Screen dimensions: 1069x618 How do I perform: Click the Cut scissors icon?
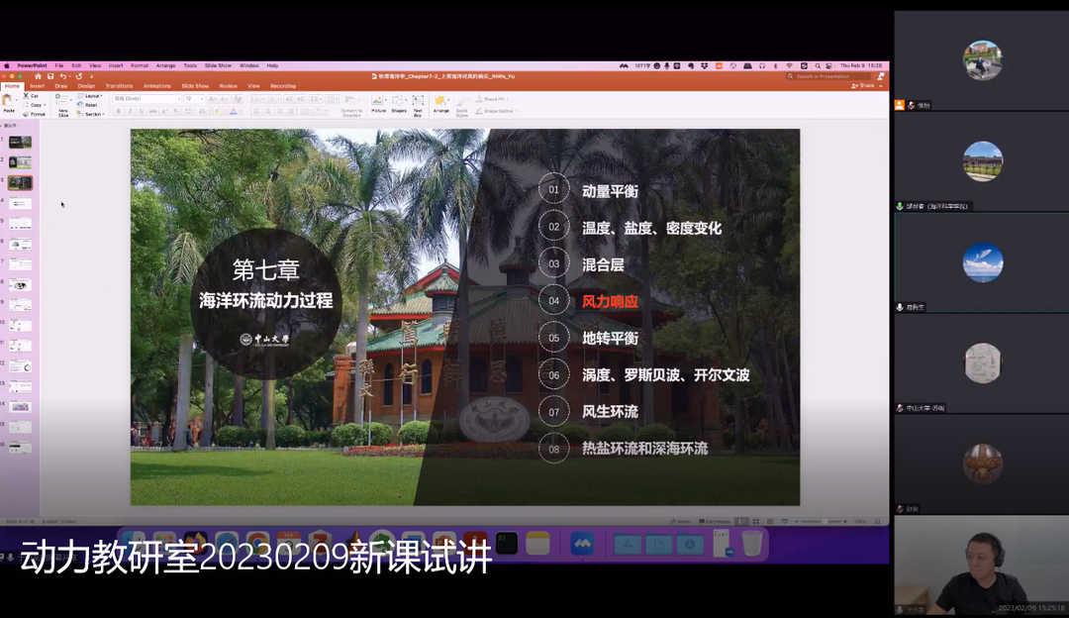click(x=28, y=96)
